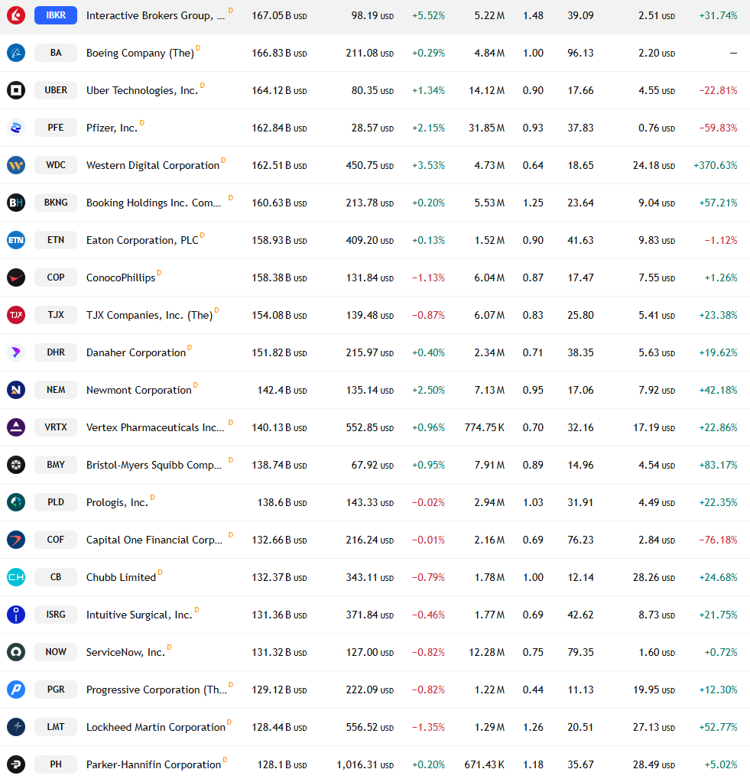The width and height of the screenshot is (750, 782).
Task: Click the Prologis logo icon
Action: (x=16, y=502)
